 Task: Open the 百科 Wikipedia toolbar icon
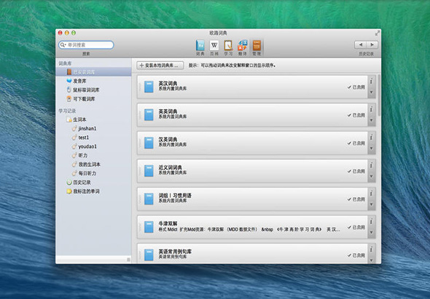click(214, 47)
